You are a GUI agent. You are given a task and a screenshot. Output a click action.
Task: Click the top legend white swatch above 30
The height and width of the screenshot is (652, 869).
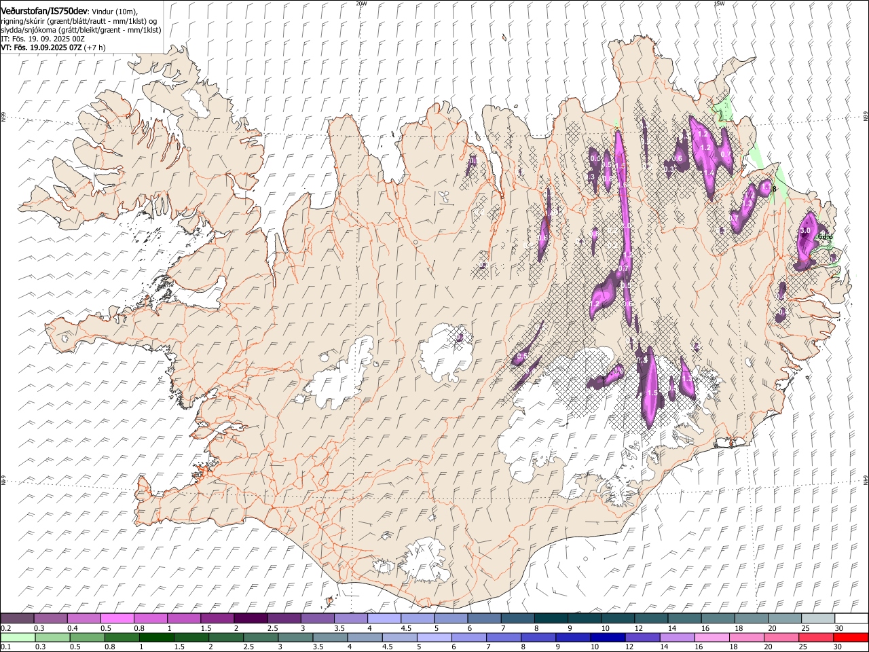[851, 618]
